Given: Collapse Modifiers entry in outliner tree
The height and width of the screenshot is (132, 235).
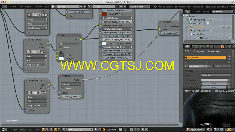Looking at the screenshot, I should pos(192,34).
